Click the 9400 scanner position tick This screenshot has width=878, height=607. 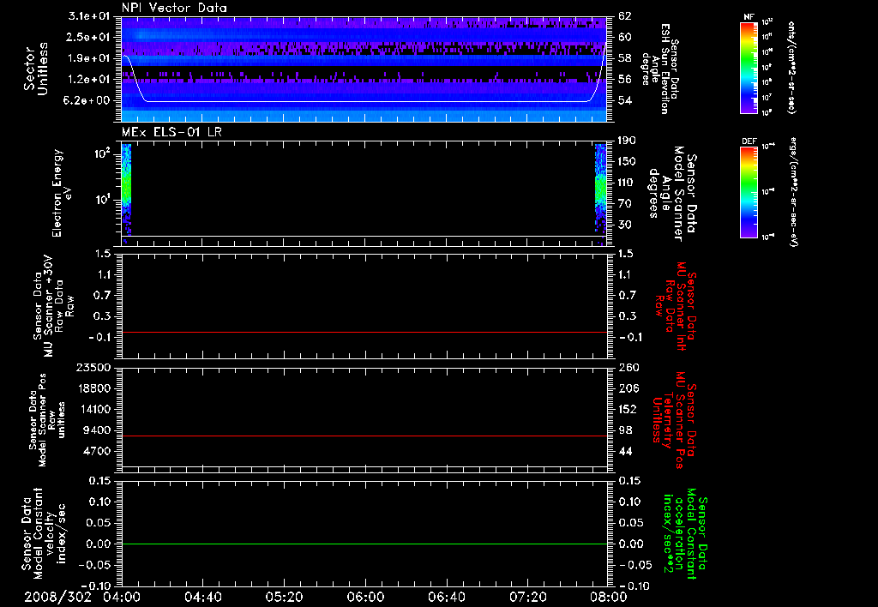[96, 430]
